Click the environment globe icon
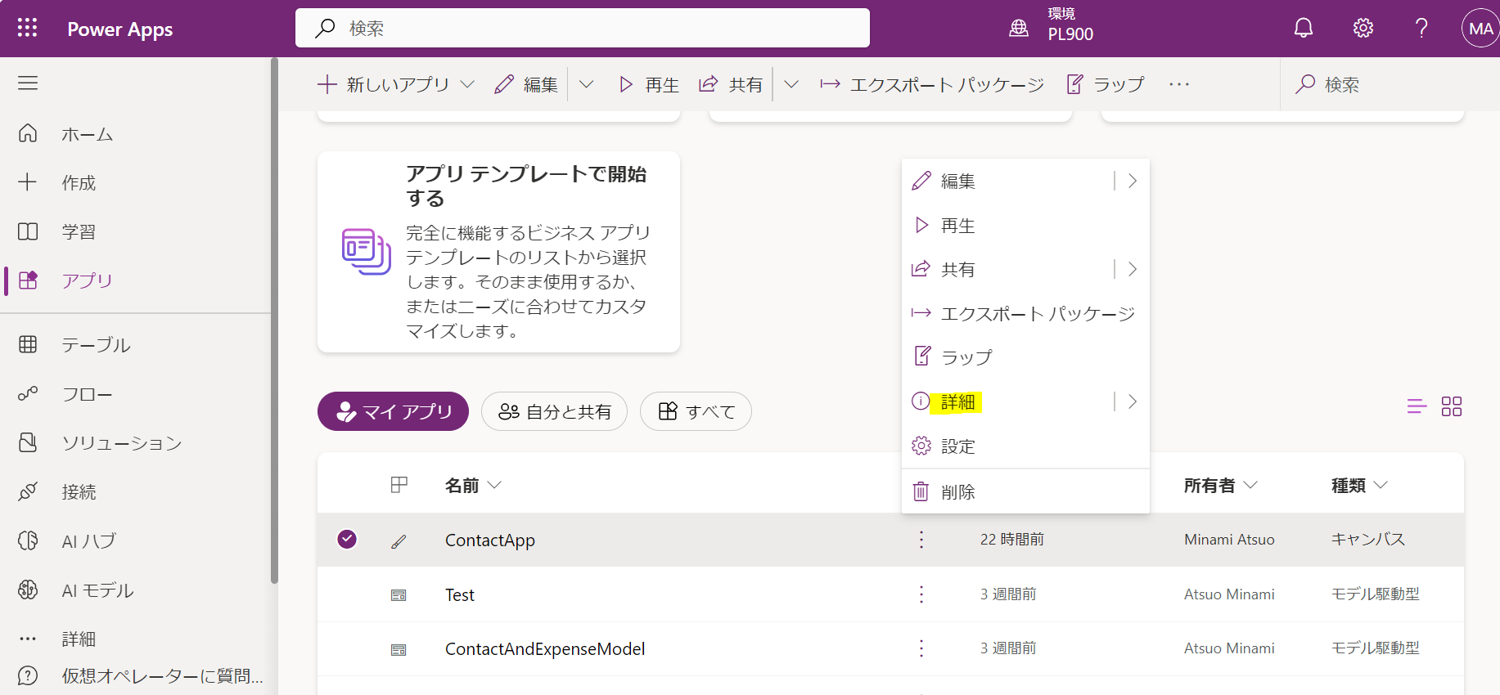 [1019, 28]
